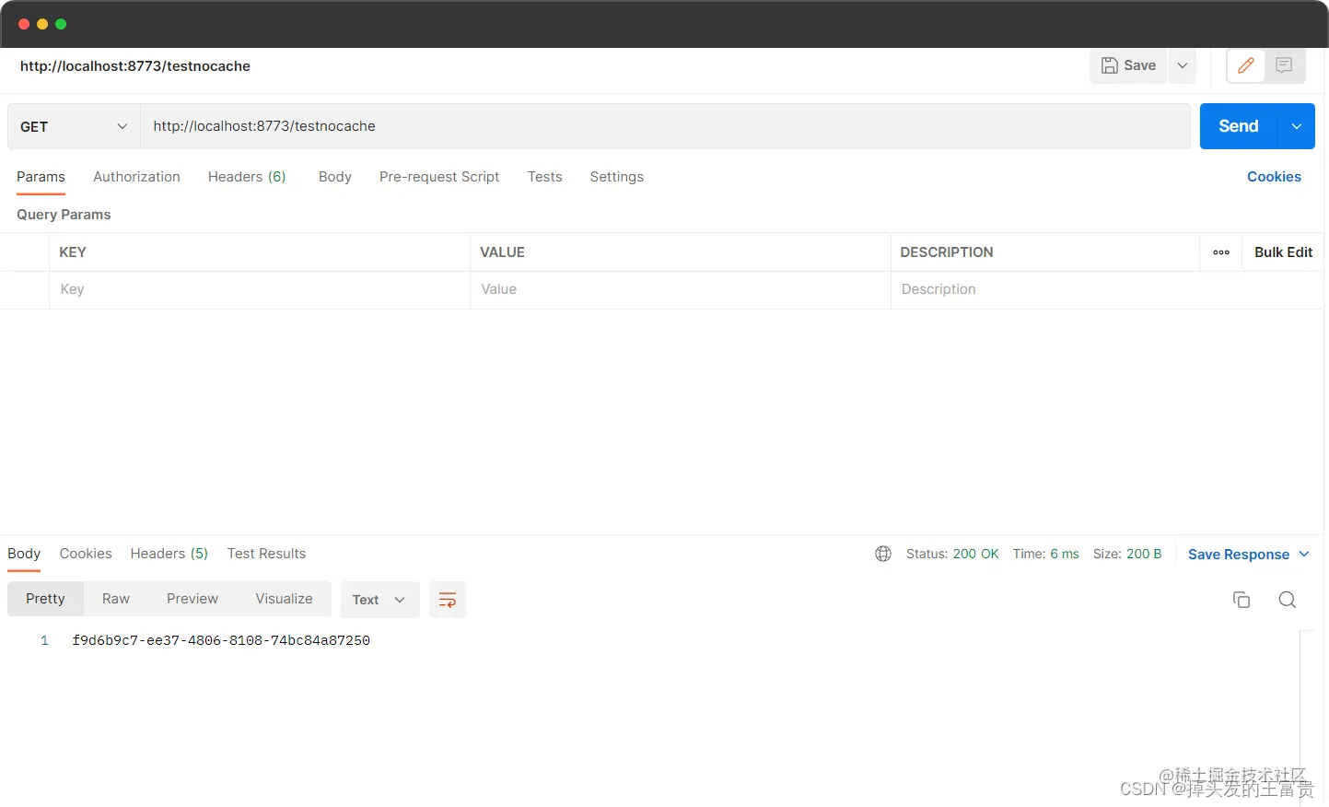Viewport: 1329px width, 807px height.
Task: Click the DESCRIPTION column header
Action: click(947, 252)
